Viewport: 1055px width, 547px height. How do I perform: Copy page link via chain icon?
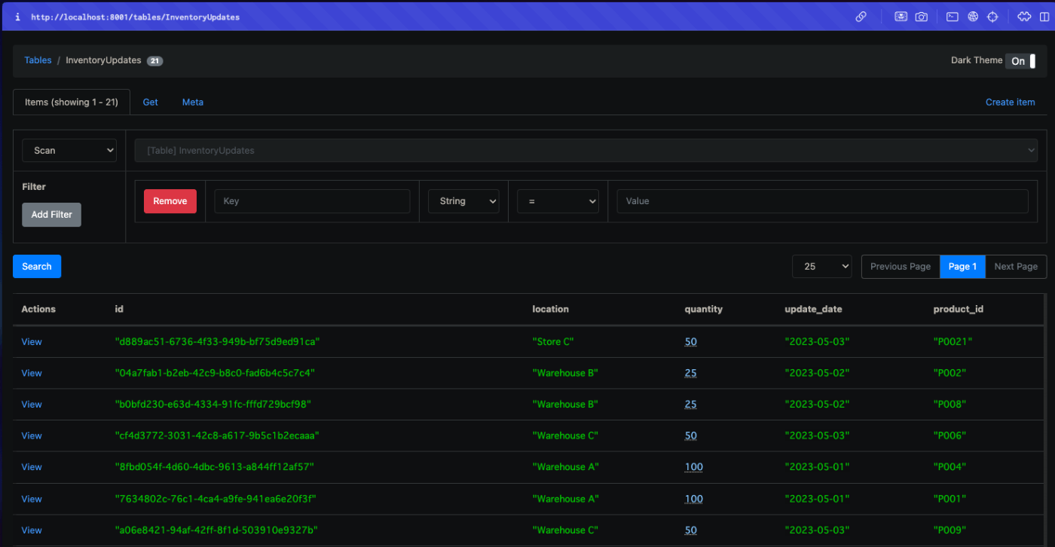pos(861,17)
